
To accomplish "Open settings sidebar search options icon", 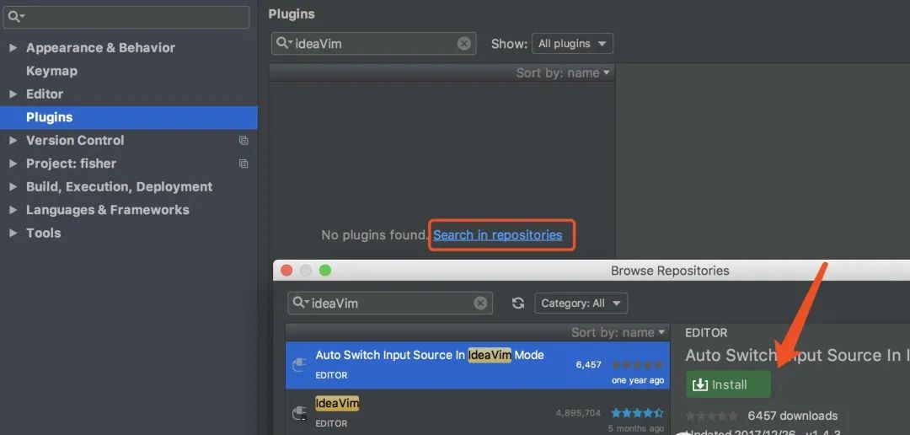I will (x=16, y=17).
